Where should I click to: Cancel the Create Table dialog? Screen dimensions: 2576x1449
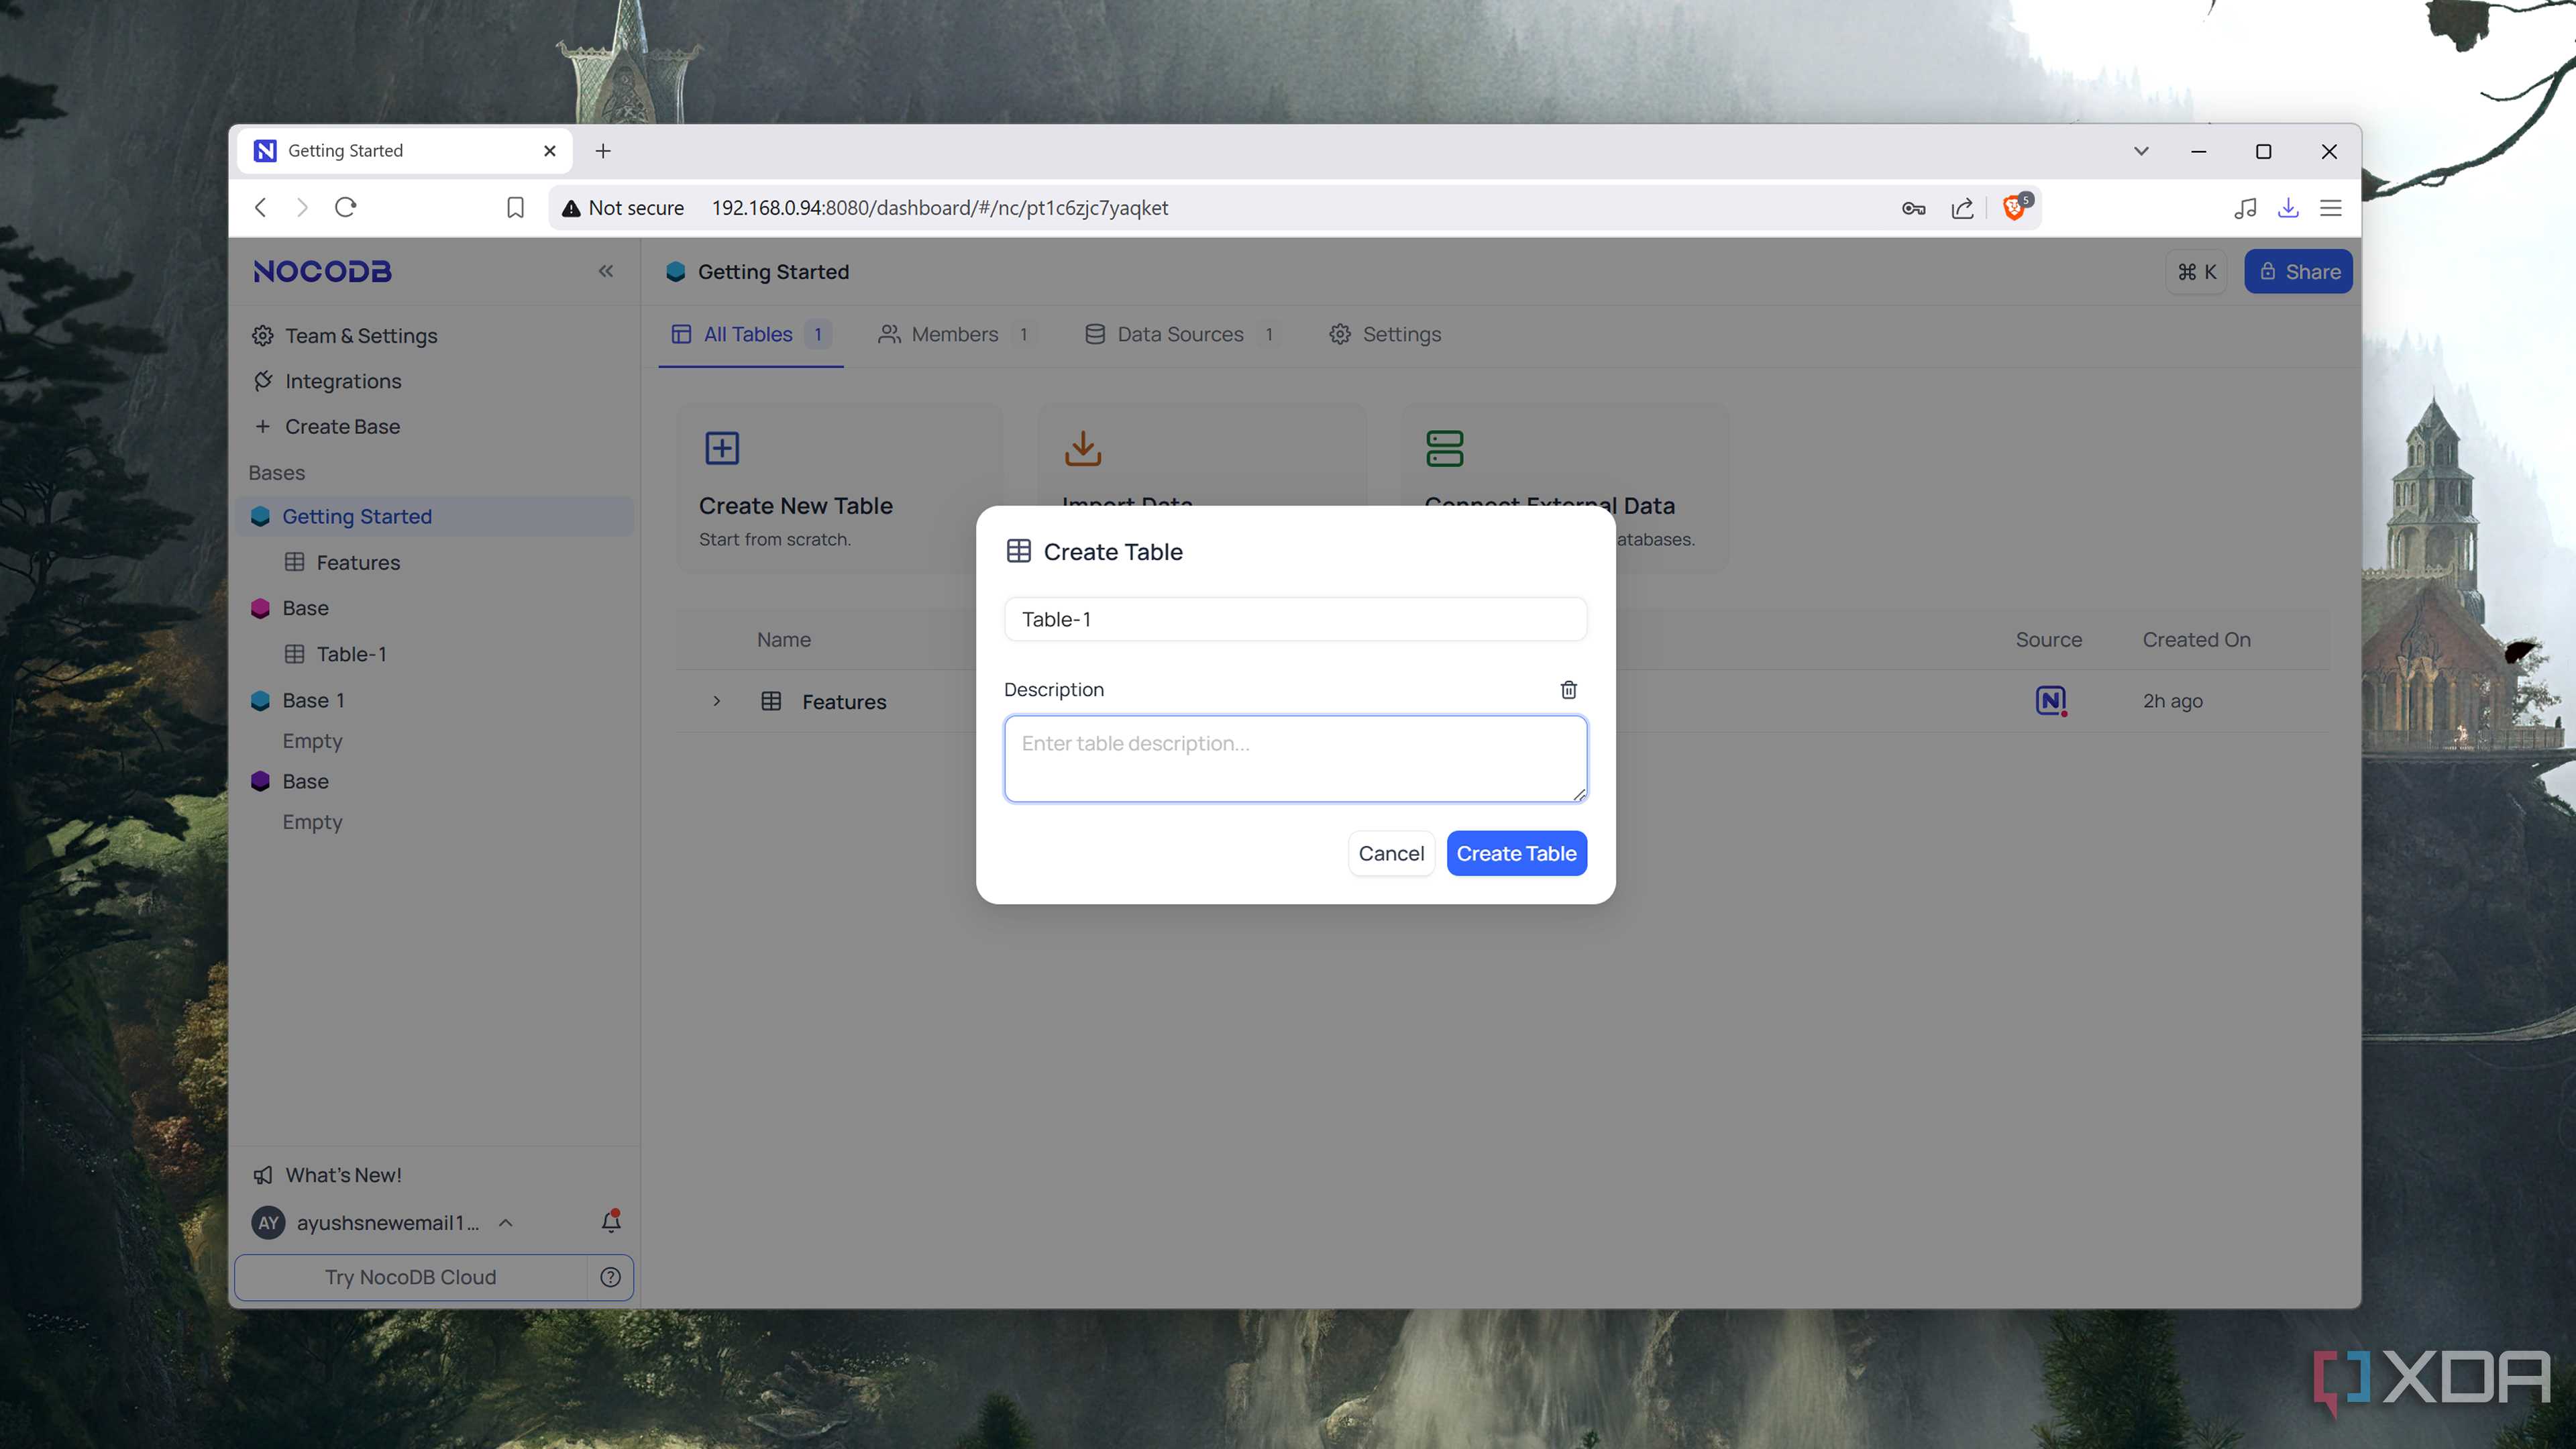coord(1391,853)
